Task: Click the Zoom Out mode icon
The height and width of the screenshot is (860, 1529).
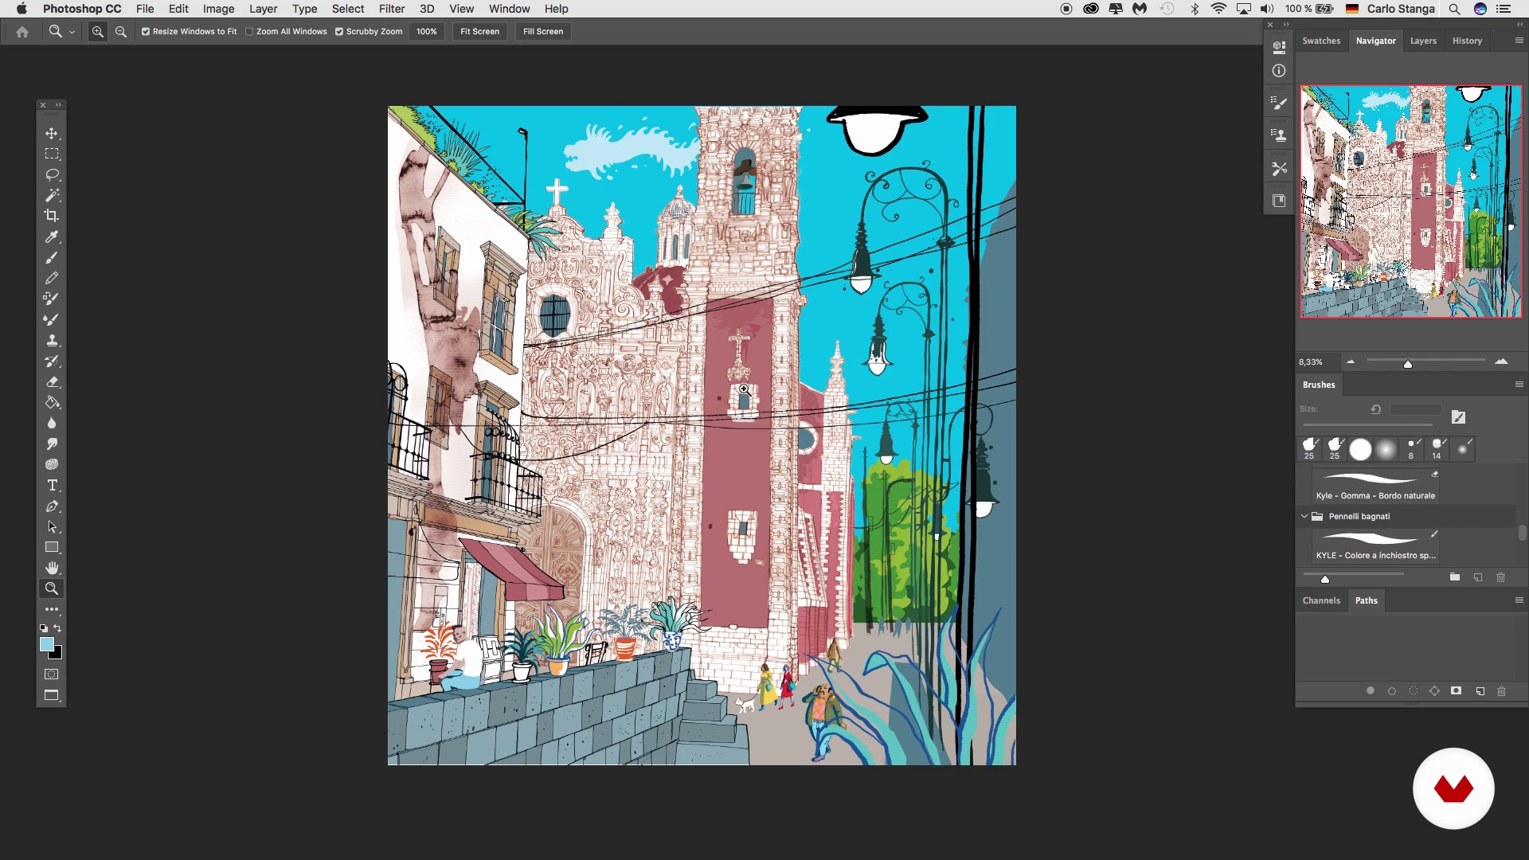Action: click(121, 32)
